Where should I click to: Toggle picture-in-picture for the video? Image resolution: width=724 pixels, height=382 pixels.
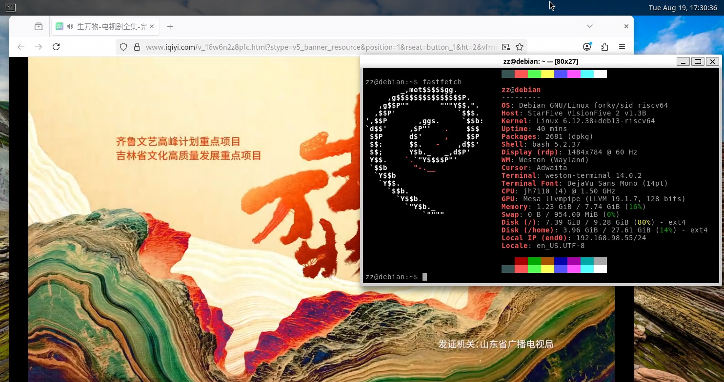point(506,47)
